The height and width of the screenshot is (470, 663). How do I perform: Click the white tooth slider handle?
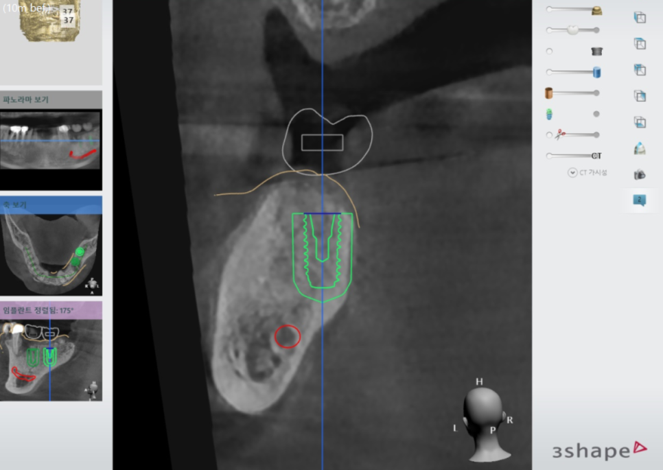pyautogui.click(x=571, y=30)
